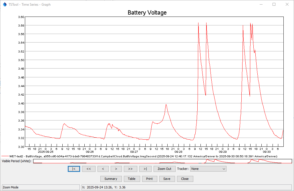Page back using the << button
This screenshot has height=191, width=294.
(x=89, y=169)
